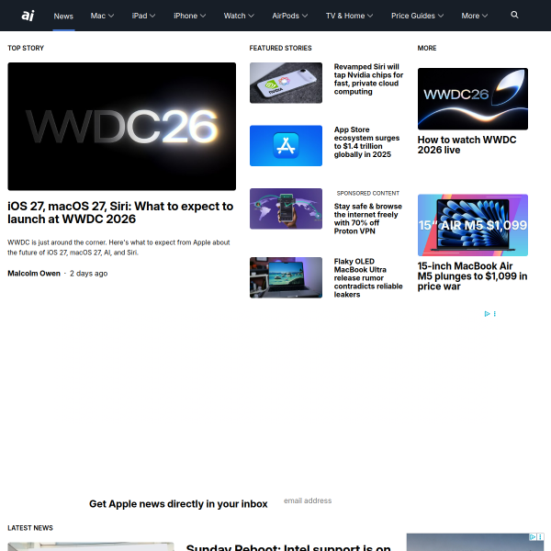The image size is (551, 551).
Task: Click AdChoices icon on the bottom-right banner ad
Action: pyautogui.click(x=533, y=537)
